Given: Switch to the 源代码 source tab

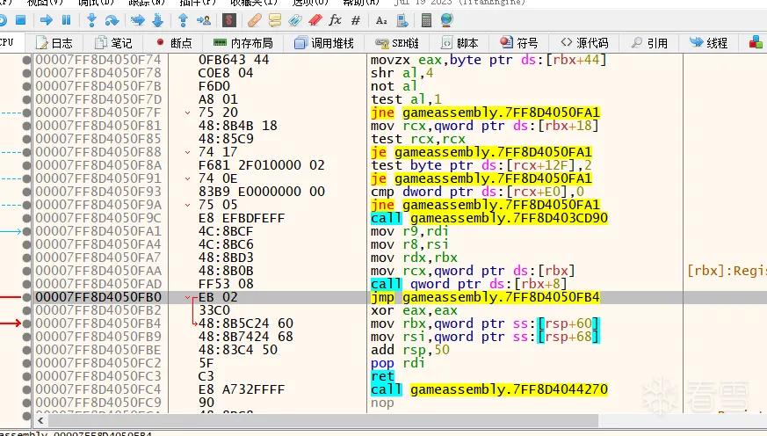Looking at the screenshot, I should click(584, 43).
